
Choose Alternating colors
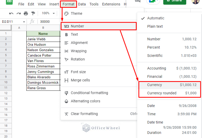click(99, 101)
